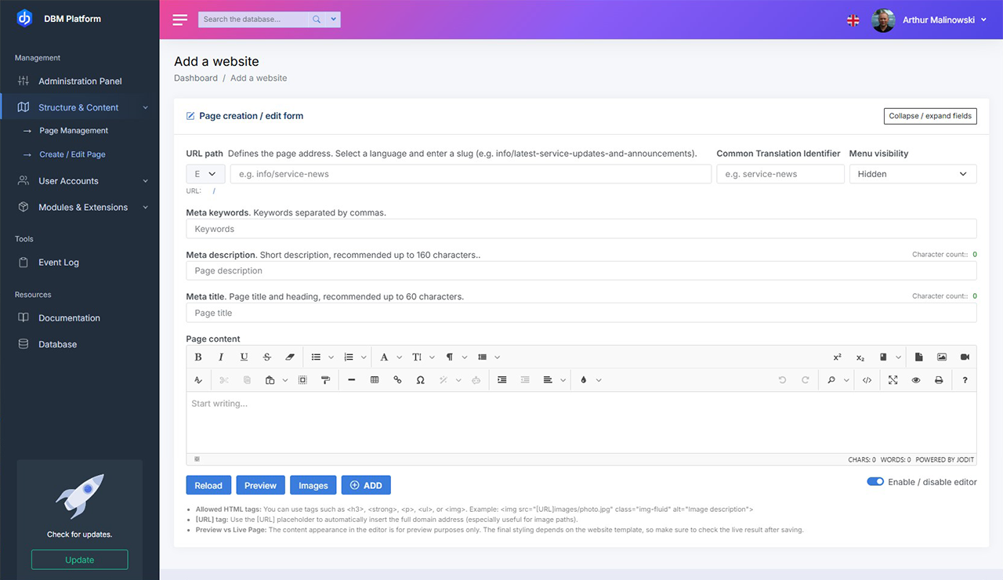Insert a horizontal line

pos(351,380)
